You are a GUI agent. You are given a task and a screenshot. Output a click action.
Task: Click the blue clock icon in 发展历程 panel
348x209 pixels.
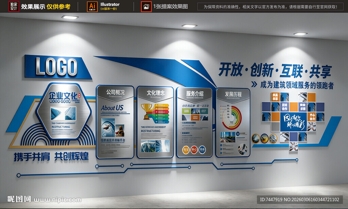click(238, 134)
